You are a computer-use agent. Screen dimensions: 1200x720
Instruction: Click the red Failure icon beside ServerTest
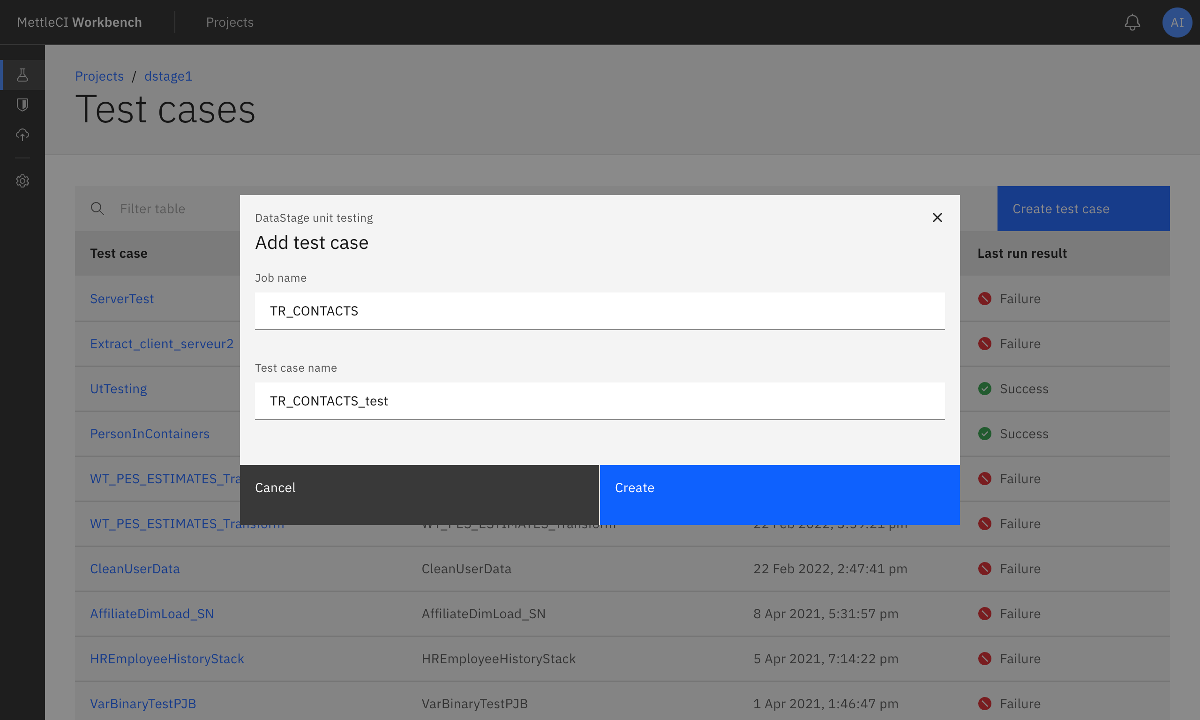[985, 299]
